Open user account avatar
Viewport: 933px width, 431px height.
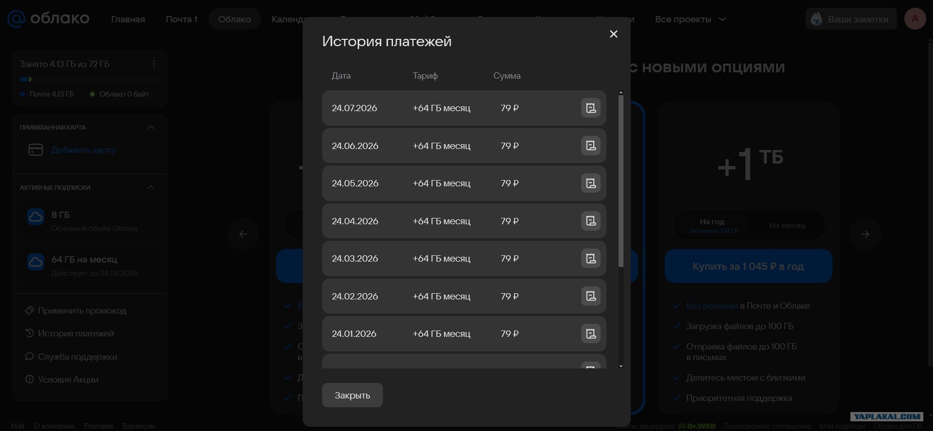915,19
